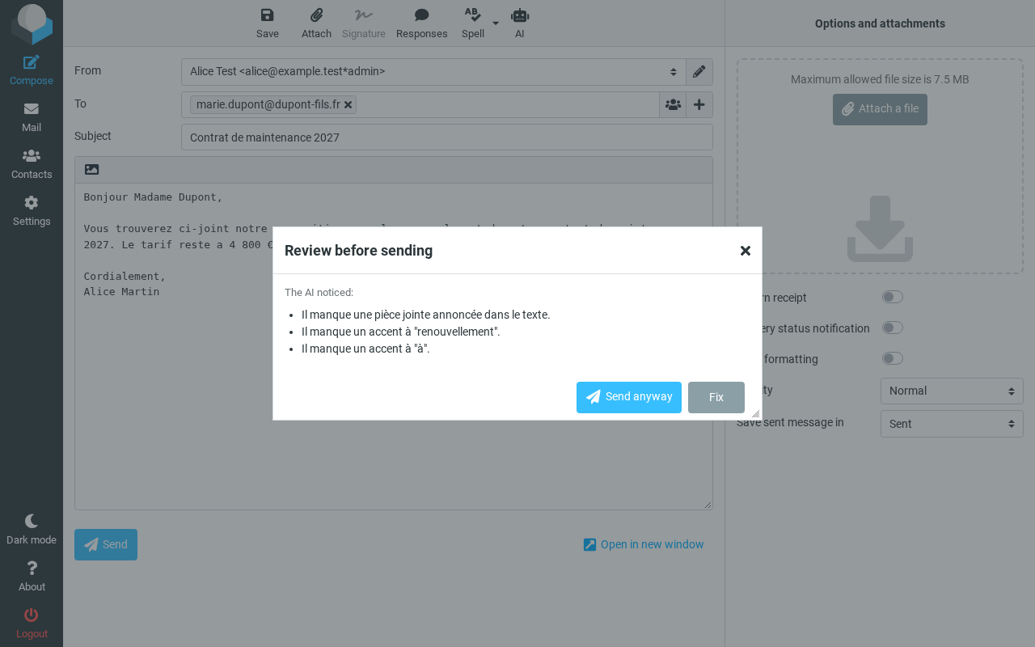Click the Fix button

[x=716, y=397]
